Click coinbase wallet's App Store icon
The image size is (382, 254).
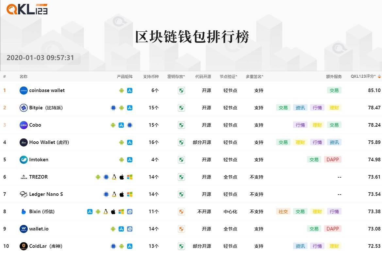130,90
